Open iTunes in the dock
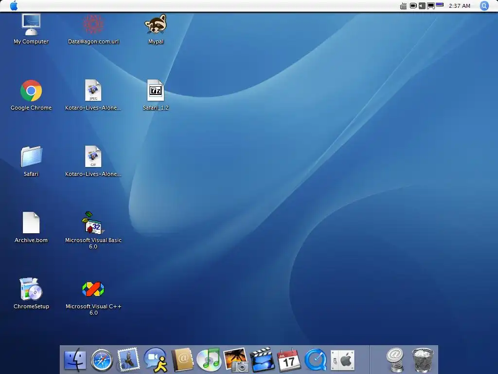This screenshot has width=498, height=374. (x=209, y=360)
